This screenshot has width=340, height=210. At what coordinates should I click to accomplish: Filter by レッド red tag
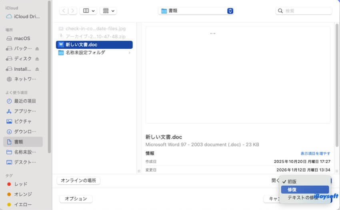17,184
